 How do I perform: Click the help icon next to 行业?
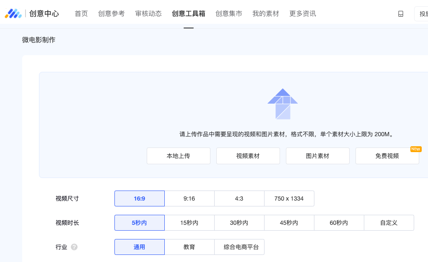click(74, 247)
